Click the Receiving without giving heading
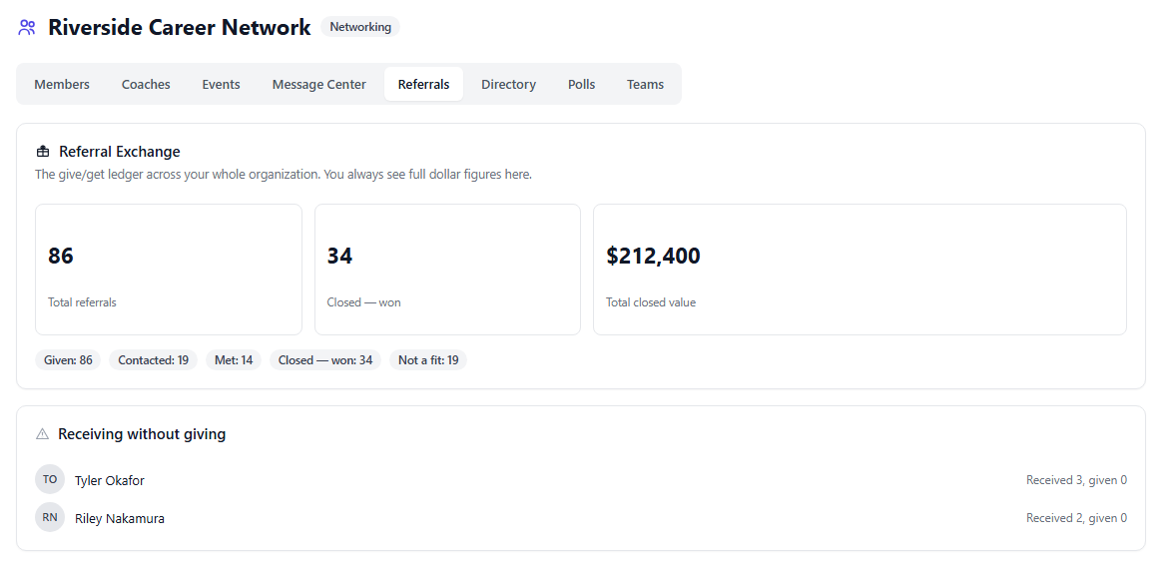1161x567 pixels. click(x=142, y=434)
